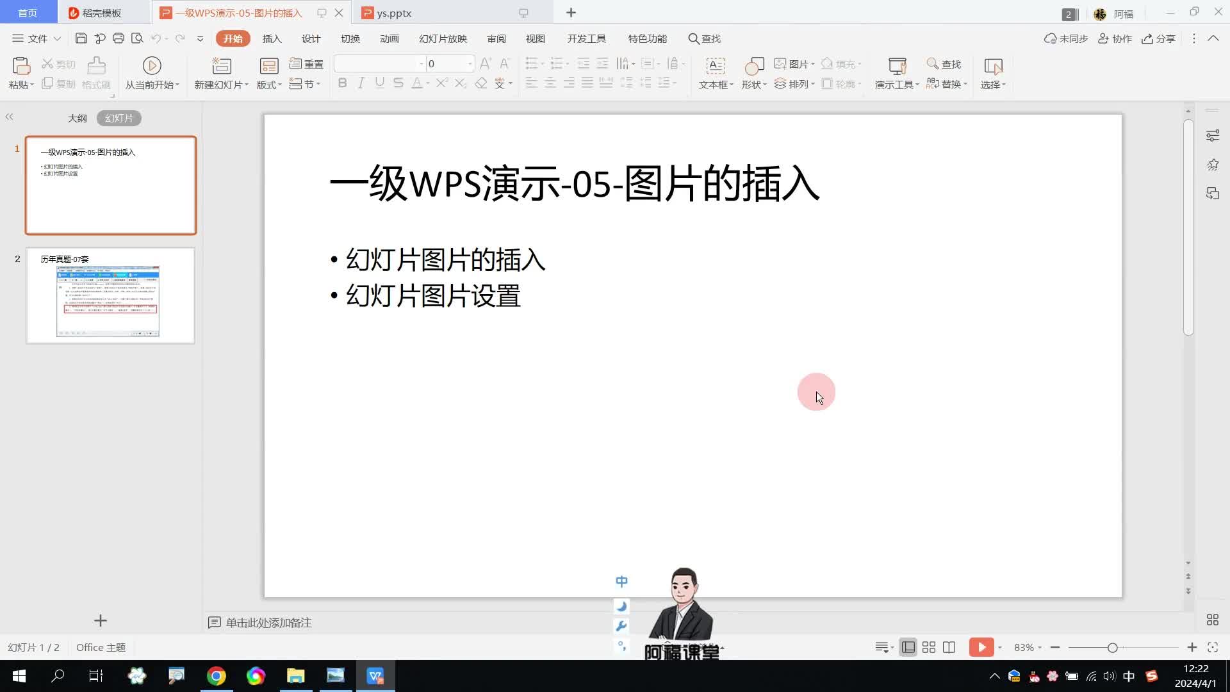
Task: Click the Presentation Tools (演示工具) icon
Action: [x=897, y=65]
